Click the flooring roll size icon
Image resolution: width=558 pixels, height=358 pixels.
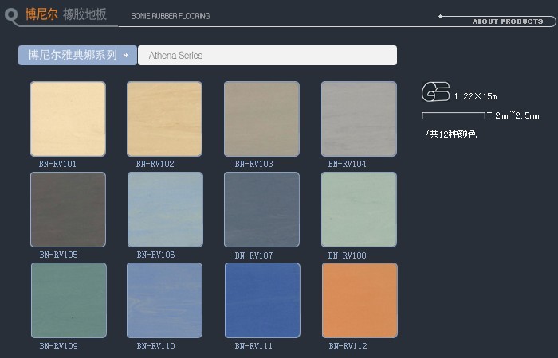click(x=435, y=91)
